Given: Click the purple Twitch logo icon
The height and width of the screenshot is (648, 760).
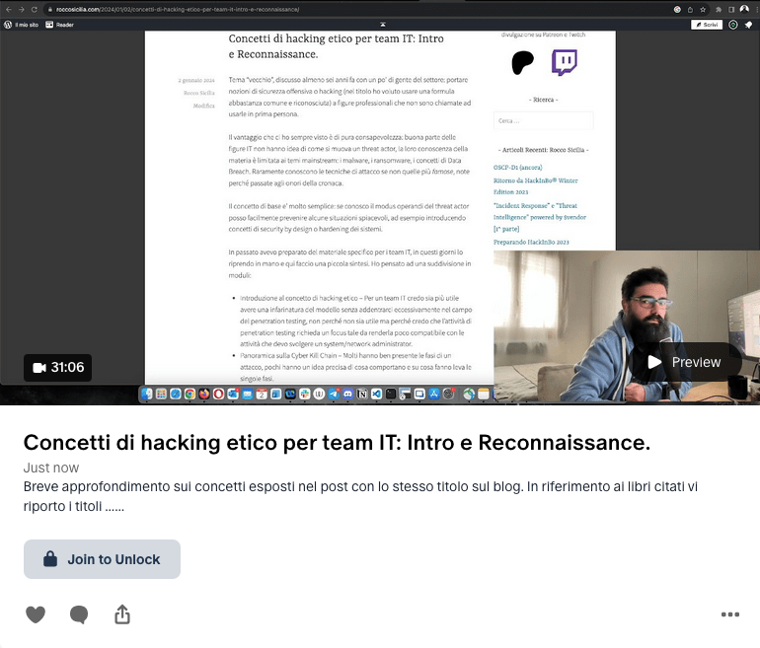Looking at the screenshot, I should tap(565, 63).
